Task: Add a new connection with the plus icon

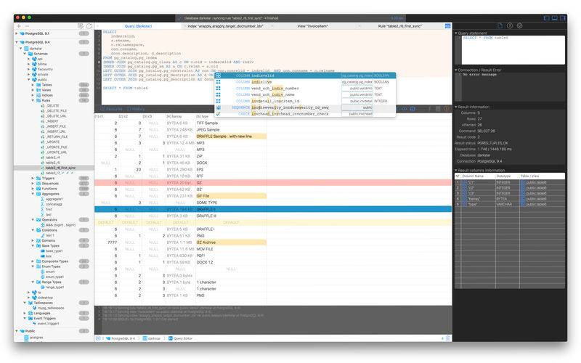Action: [19, 26]
